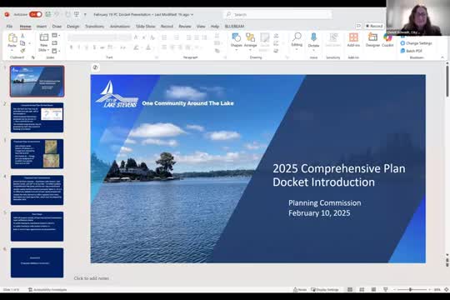Switch to the Draw tab
450x300 pixels.
click(57, 27)
